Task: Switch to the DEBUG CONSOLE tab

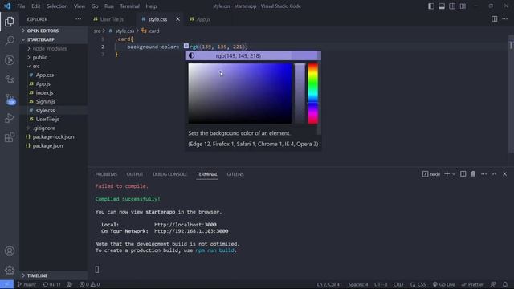Action: coord(169,174)
